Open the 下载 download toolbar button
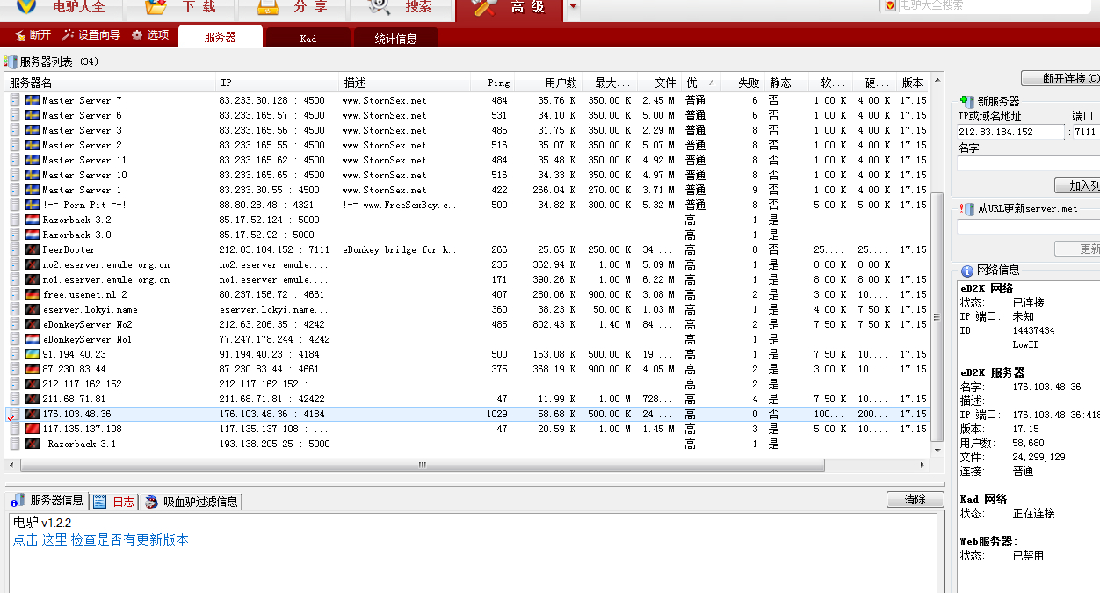 [181, 9]
